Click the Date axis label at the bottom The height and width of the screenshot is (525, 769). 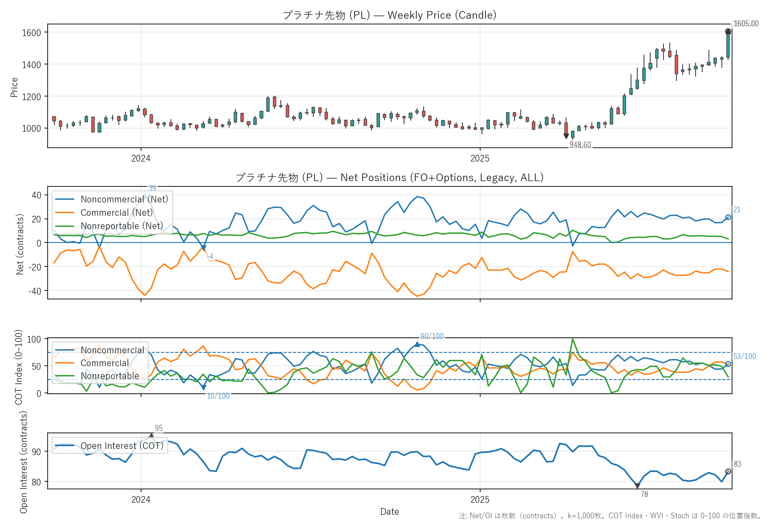(x=389, y=512)
